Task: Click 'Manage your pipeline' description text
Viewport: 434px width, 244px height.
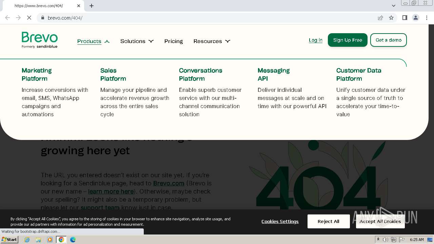Action: [135, 102]
